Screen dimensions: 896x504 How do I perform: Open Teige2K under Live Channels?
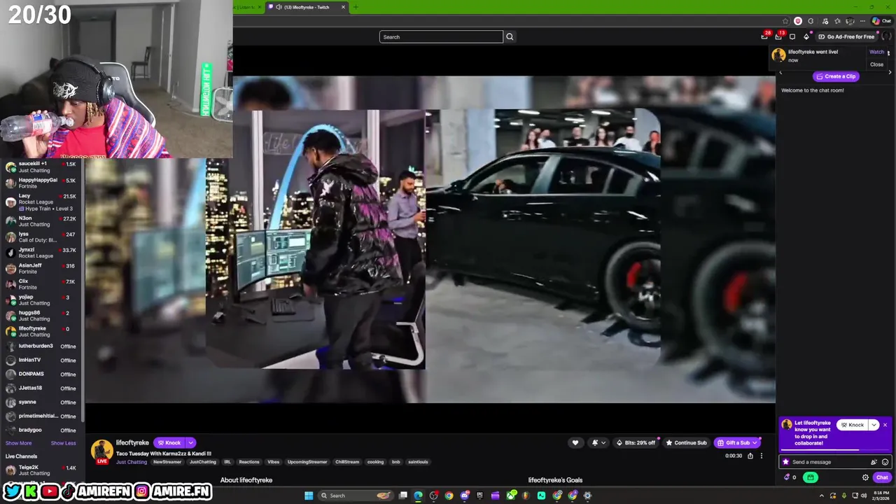coord(42,470)
